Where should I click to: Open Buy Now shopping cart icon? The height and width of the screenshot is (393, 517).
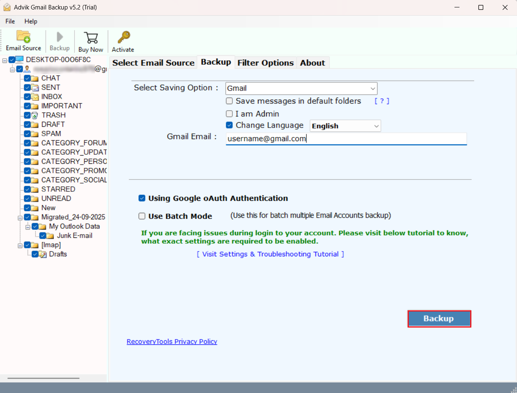click(90, 38)
